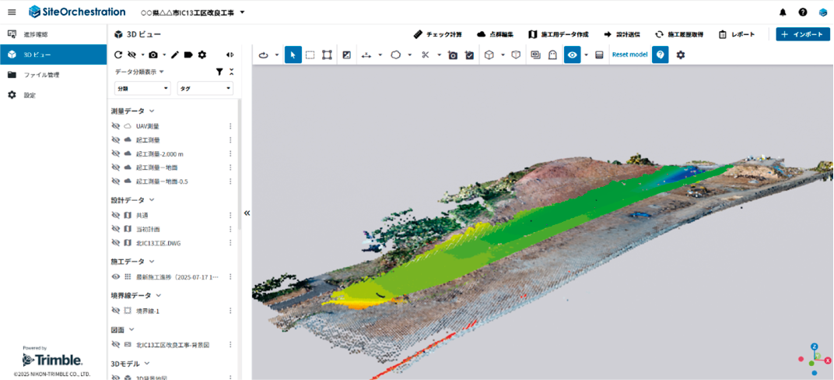Go to 設定 in the left sidebar
Image resolution: width=834 pixels, height=380 pixels.
30,95
